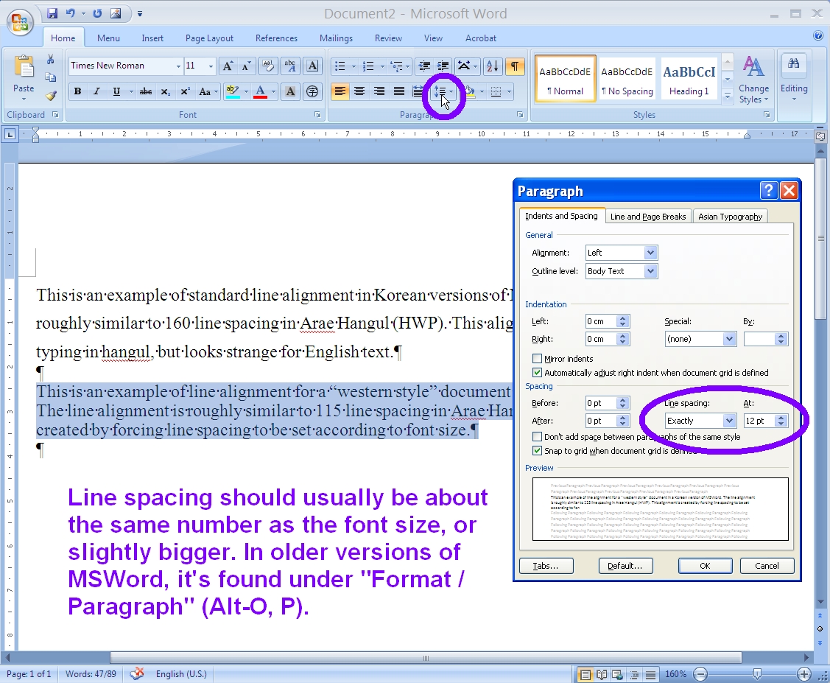The width and height of the screenshot is (830, 683).
Task: Click the Line spacing icon circled on ribbon
Action: 440,91
